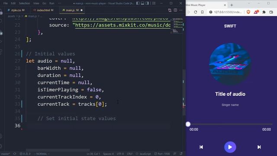Click the Synchronize Changes status icon
Image resolution: width=277 pixels, height=156 pixels.
[15, 154]
